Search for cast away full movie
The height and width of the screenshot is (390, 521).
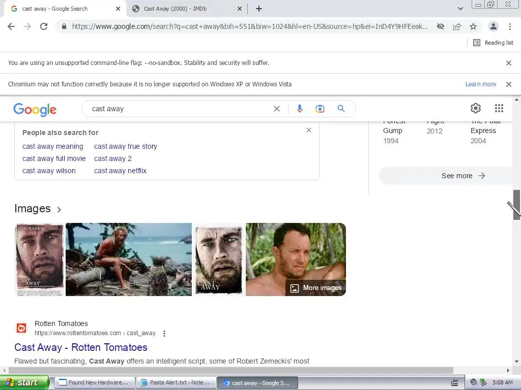pos(54,158)
